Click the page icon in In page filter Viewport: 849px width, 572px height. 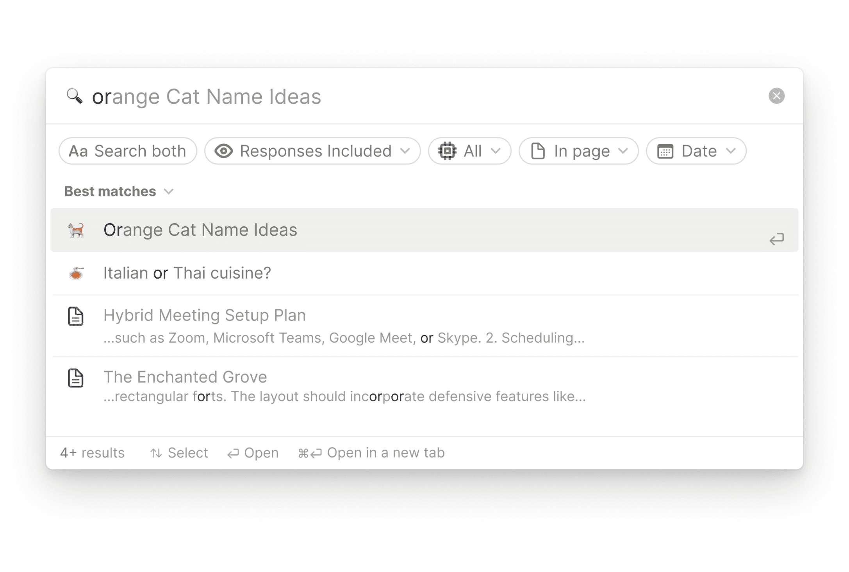pyautogui.click(x=538, y=151)
